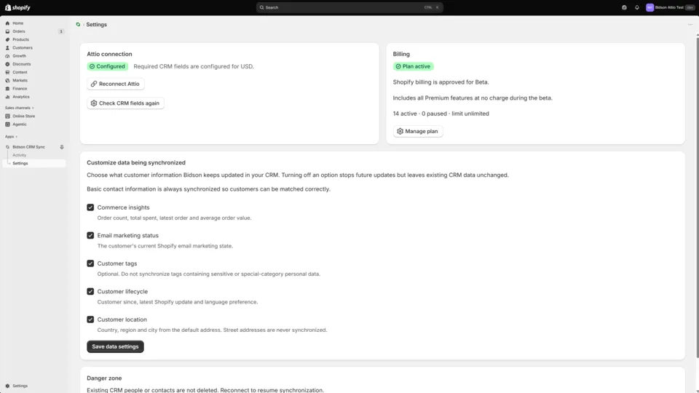Click the 'Danger zone' heading
This screenshot has width=699, height=393.
(104, 378)
